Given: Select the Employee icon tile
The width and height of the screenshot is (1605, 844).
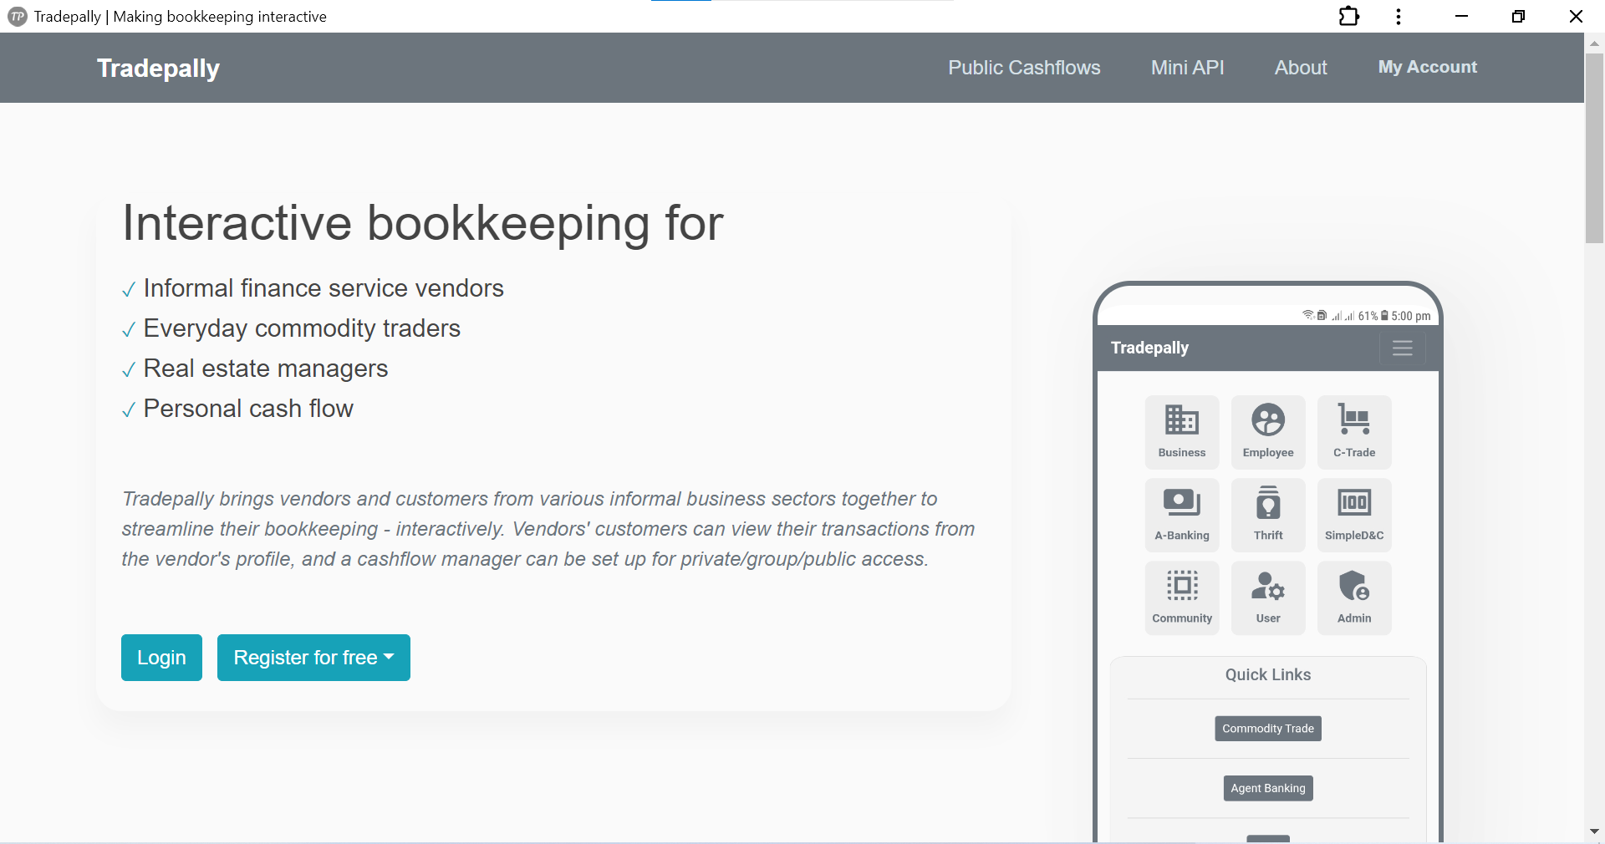Looking at the screenshot, I should coord(1267,432).
